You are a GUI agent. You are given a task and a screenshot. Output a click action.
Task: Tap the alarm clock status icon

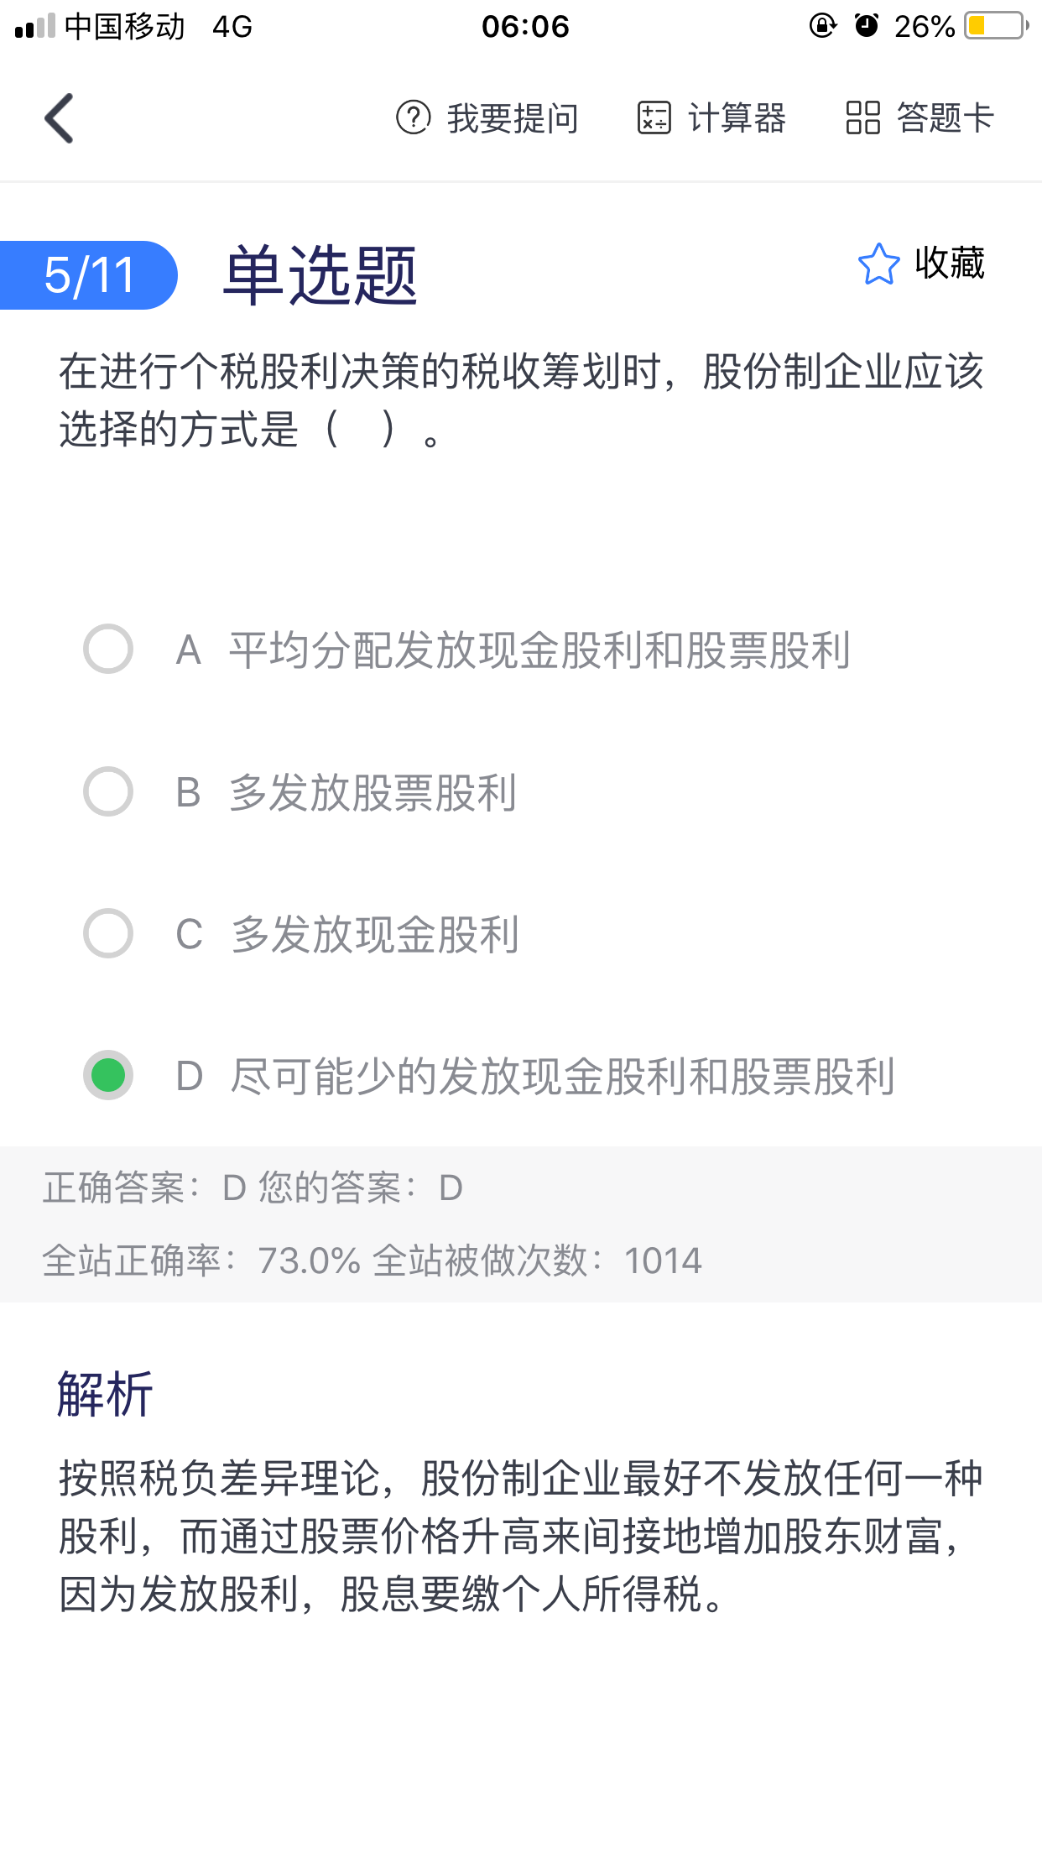(866, 26)
